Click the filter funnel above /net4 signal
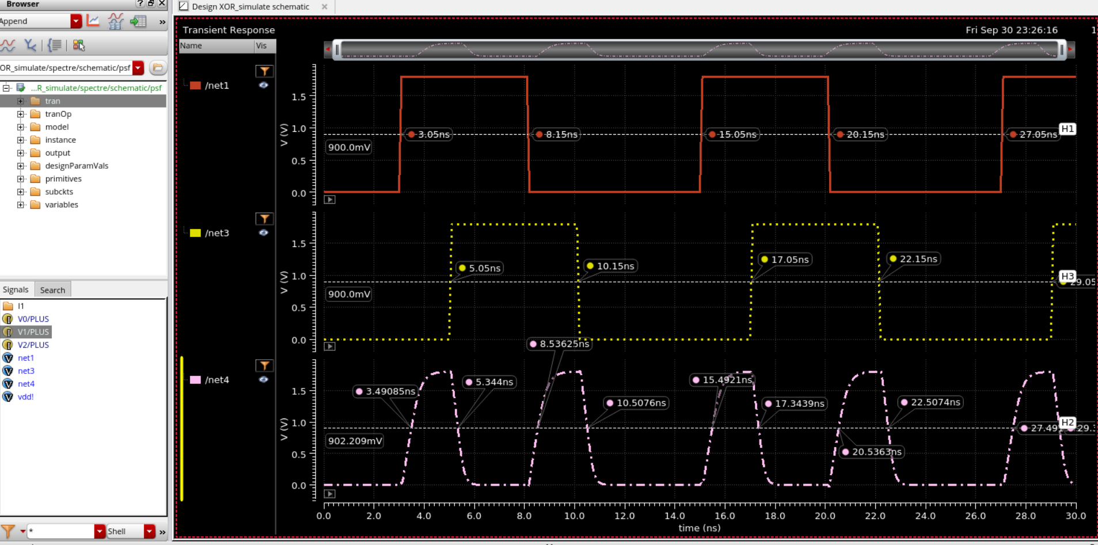1098x545 pixels. (264, 365)
